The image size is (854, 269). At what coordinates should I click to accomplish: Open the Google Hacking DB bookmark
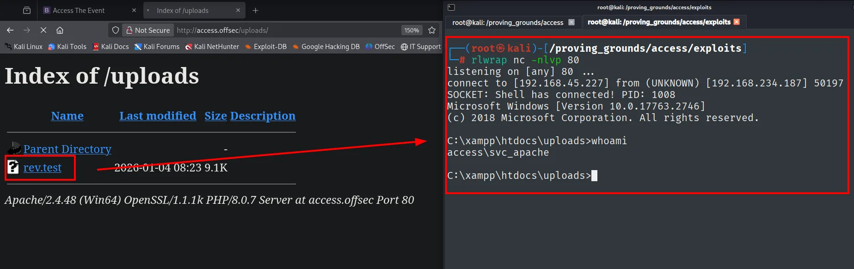(x=326, y=47)
